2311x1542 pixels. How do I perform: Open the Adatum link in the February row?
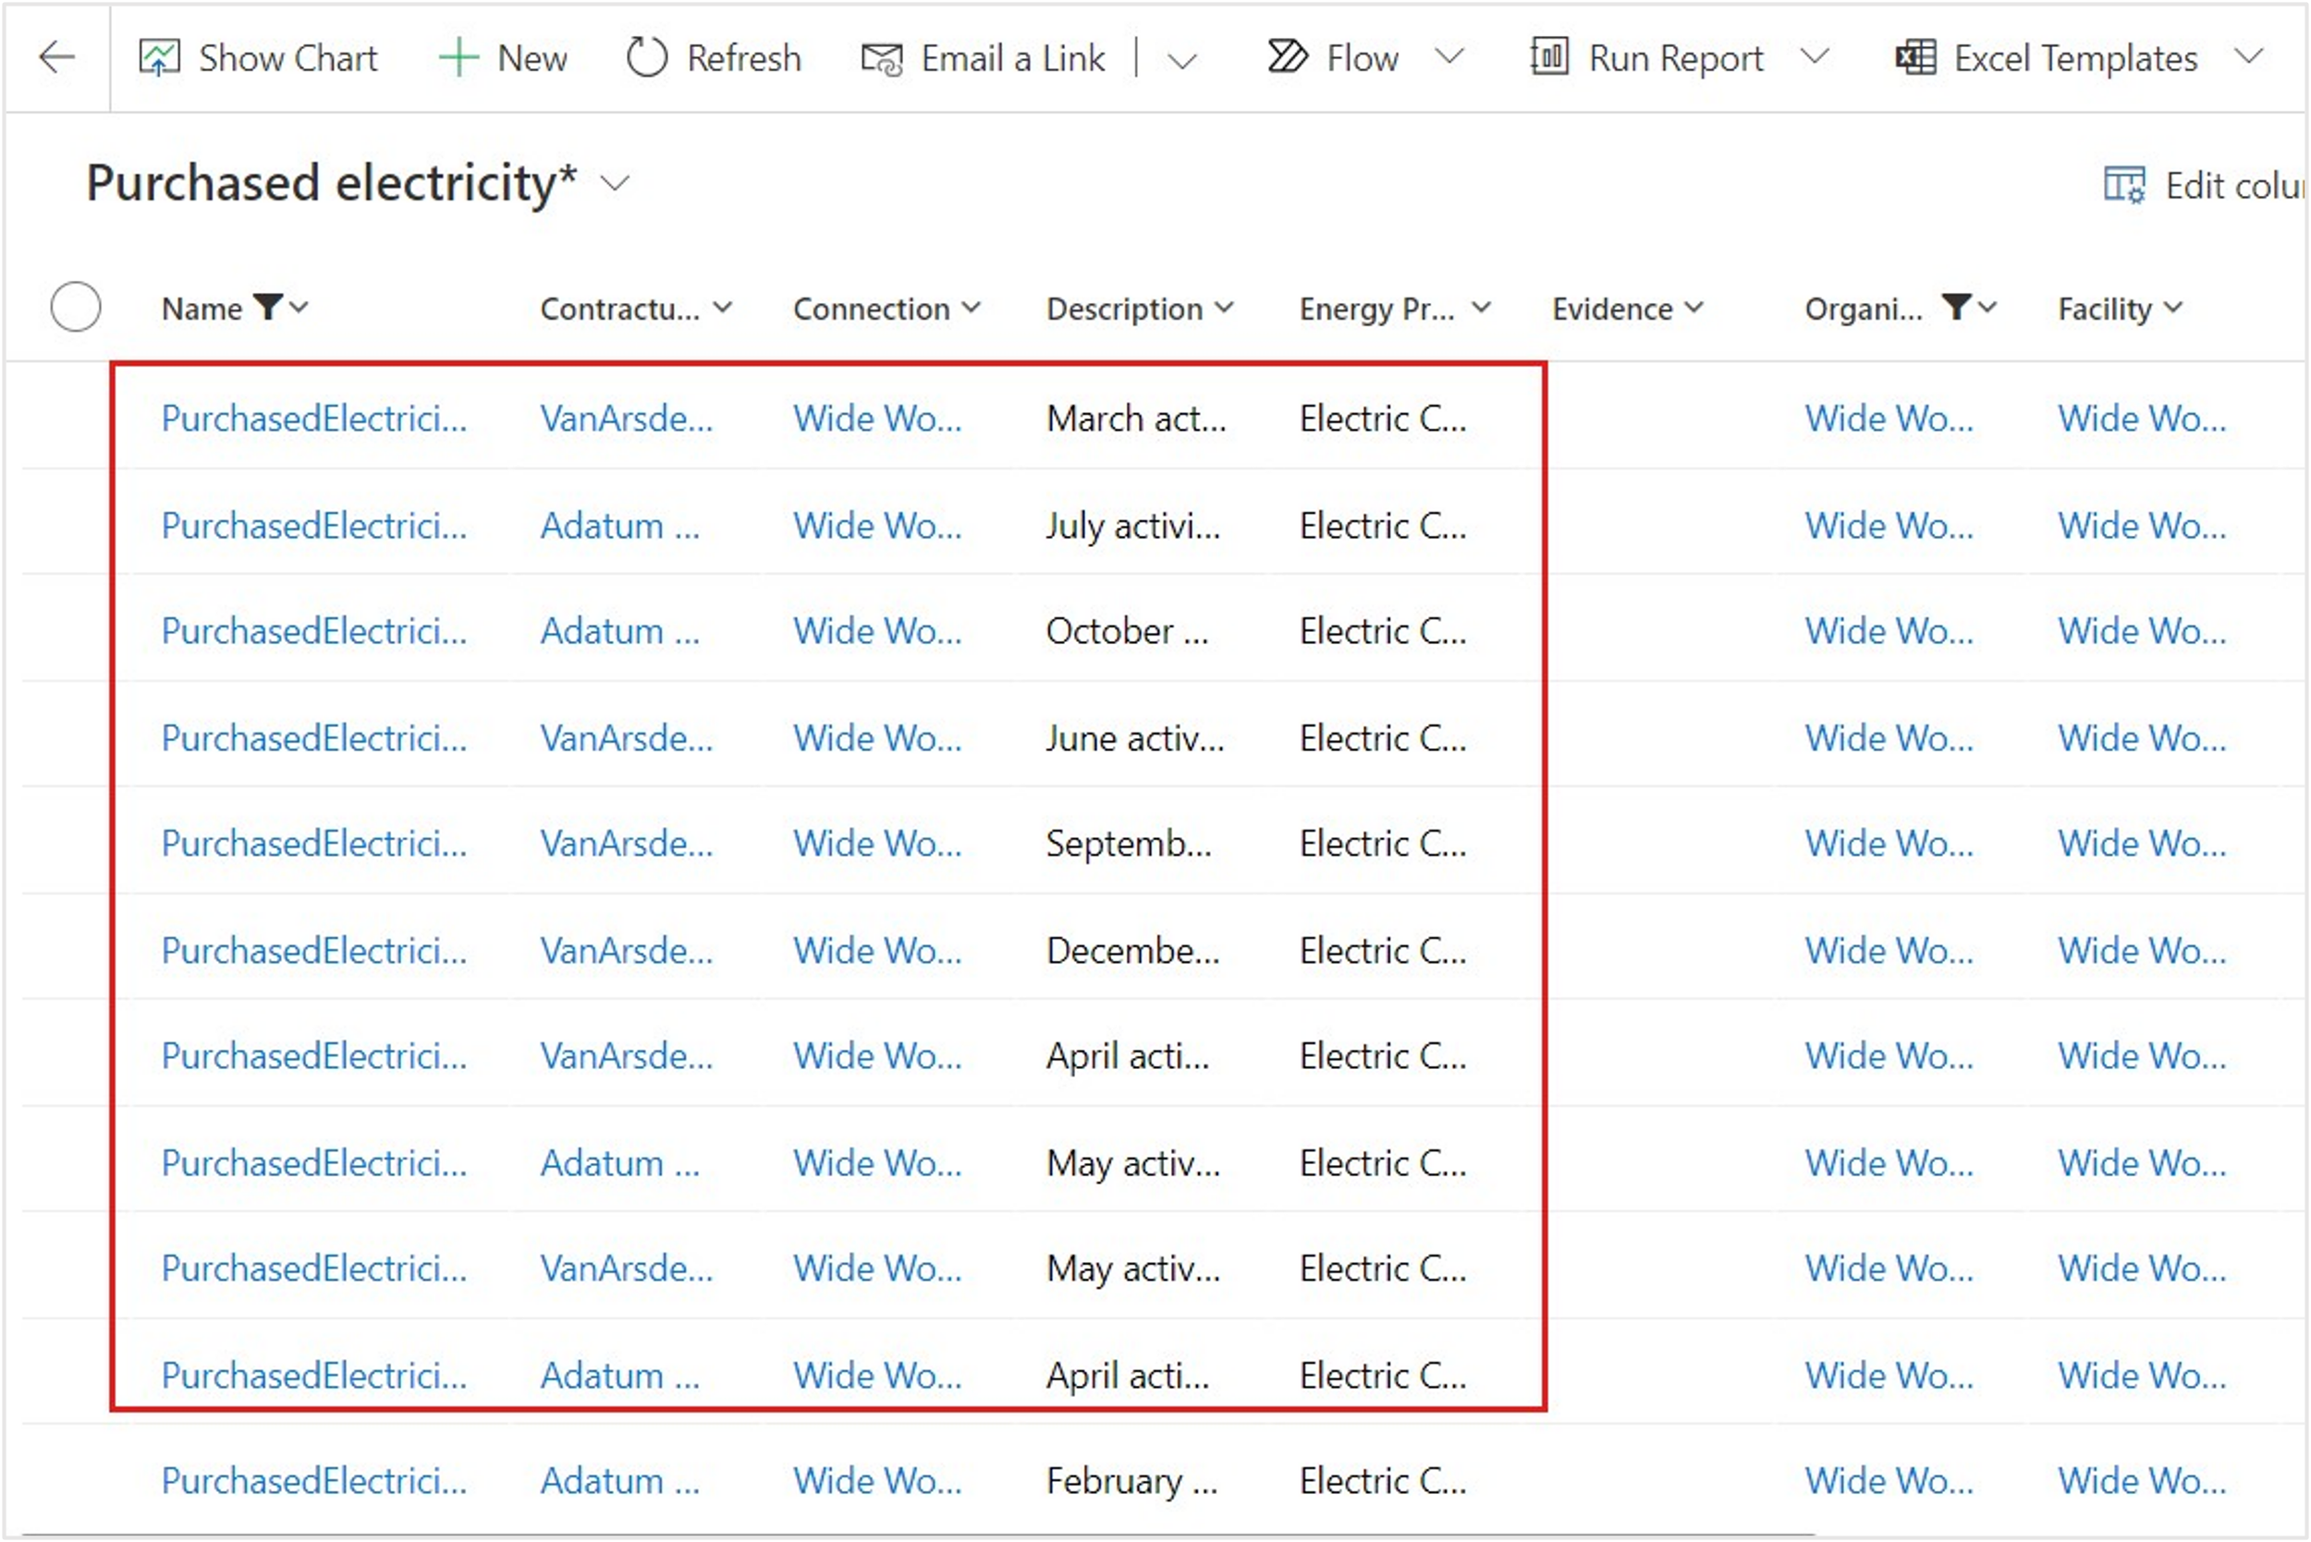coord(618,1481)
